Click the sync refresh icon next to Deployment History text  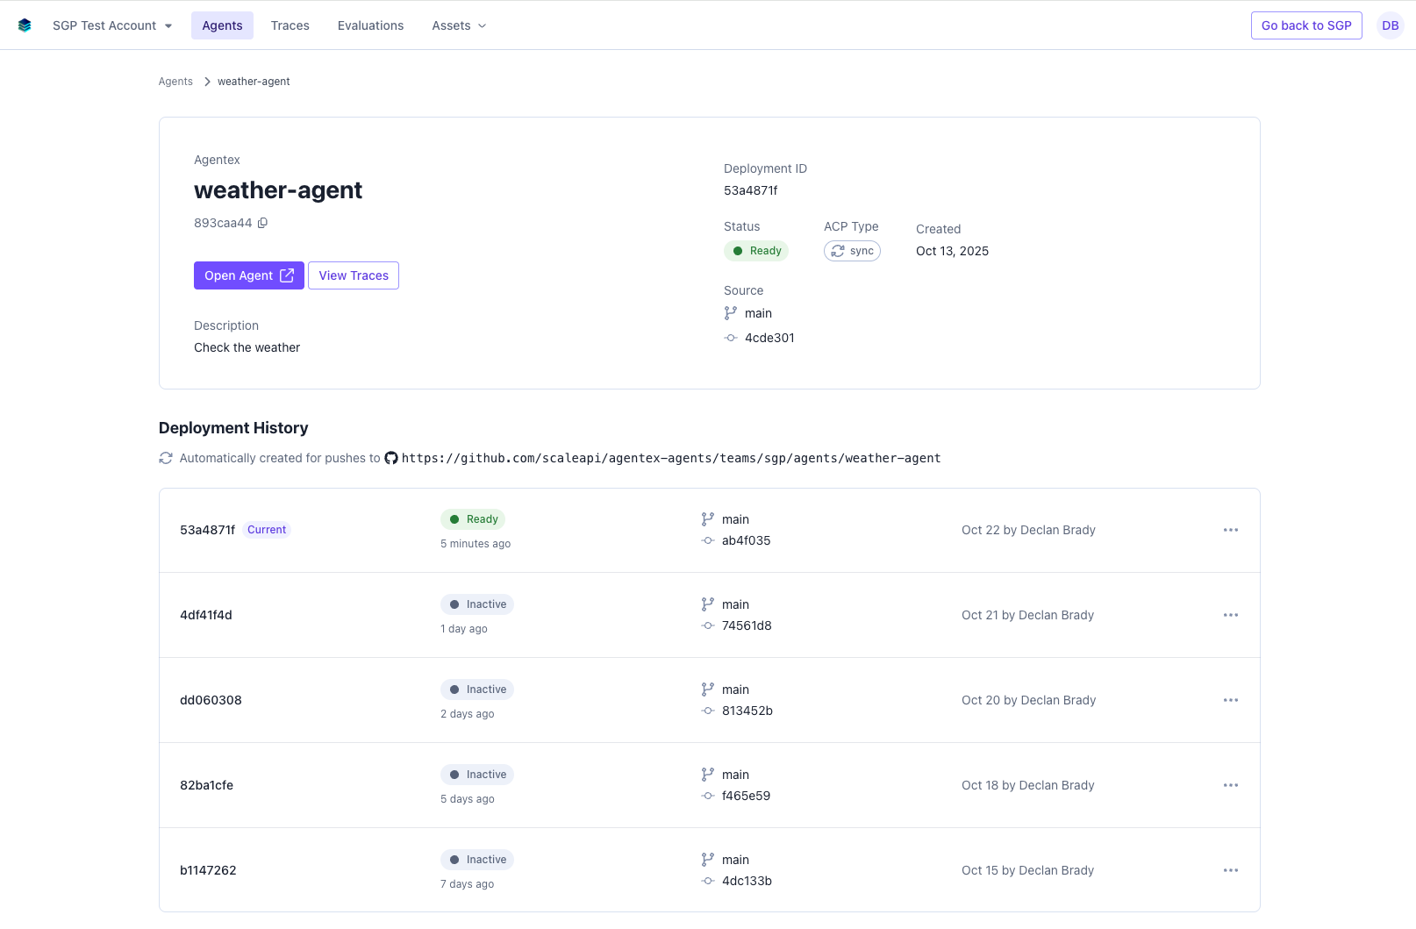[x=165, y=457]
